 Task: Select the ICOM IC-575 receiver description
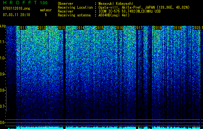point(130,11)
